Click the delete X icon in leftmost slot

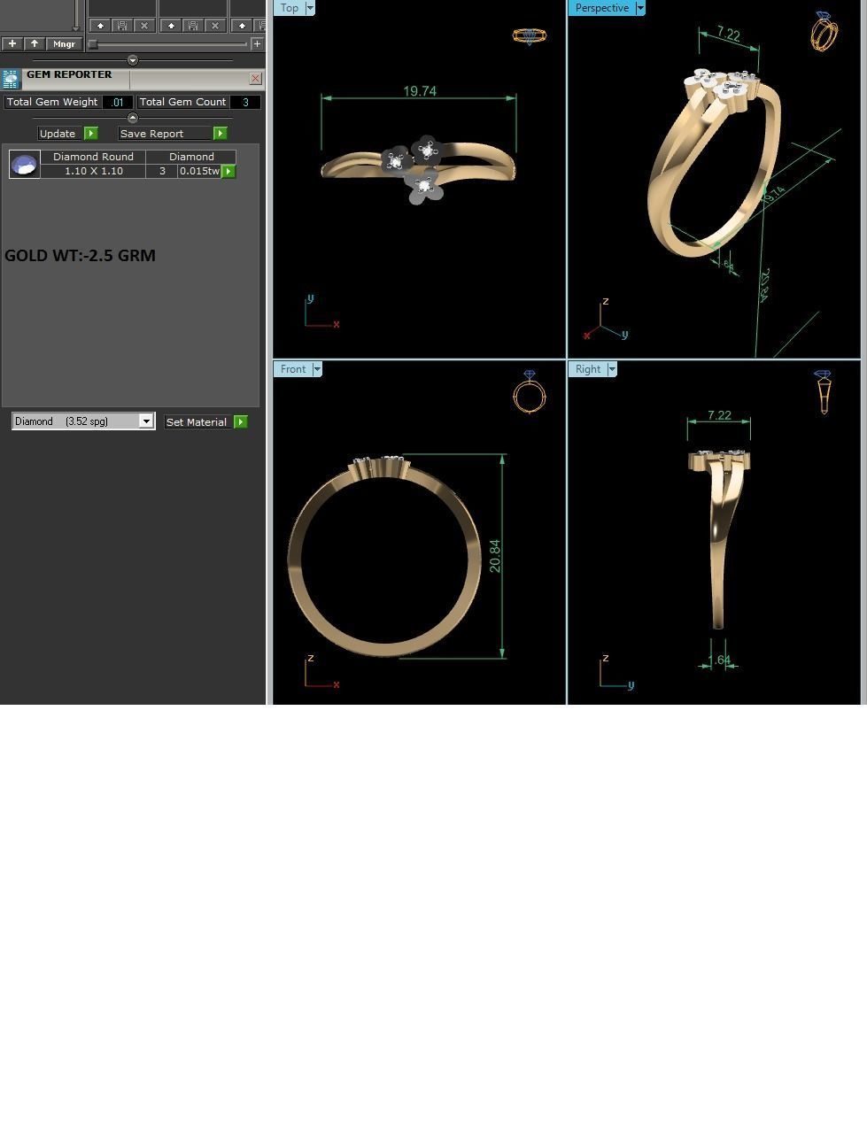pos(144,26)
